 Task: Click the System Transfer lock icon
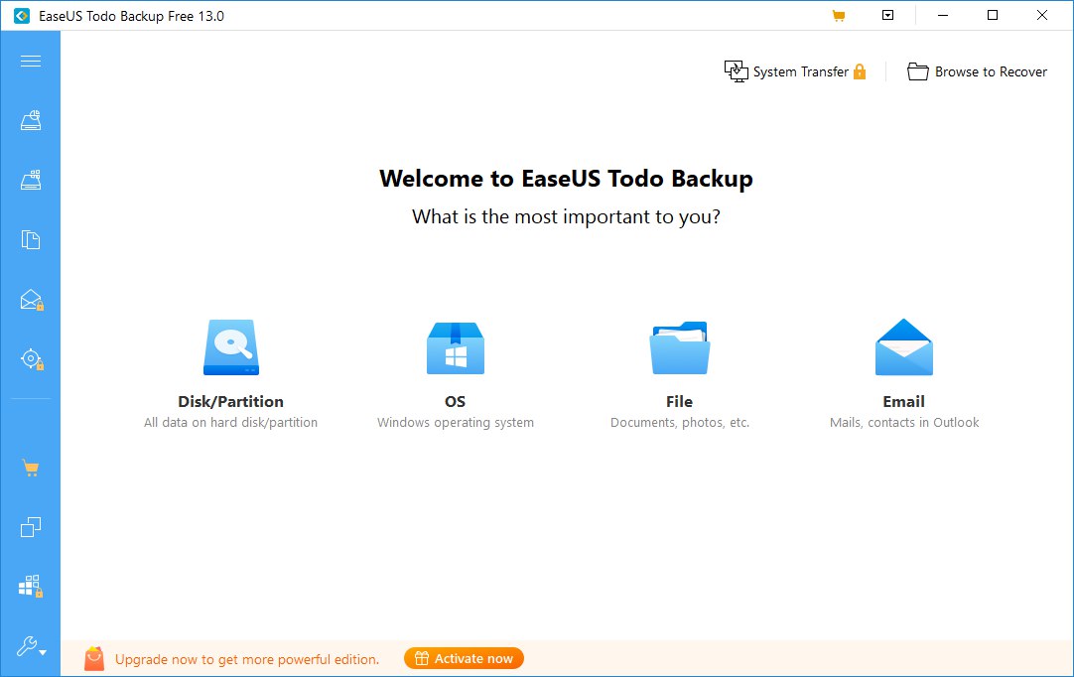point(860,71)
